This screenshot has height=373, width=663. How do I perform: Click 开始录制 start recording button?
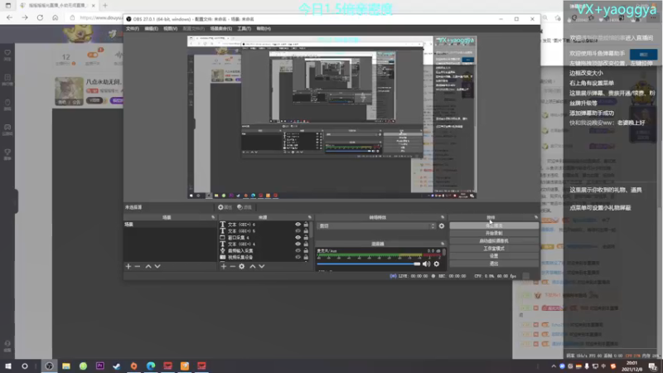click(494, 234)
